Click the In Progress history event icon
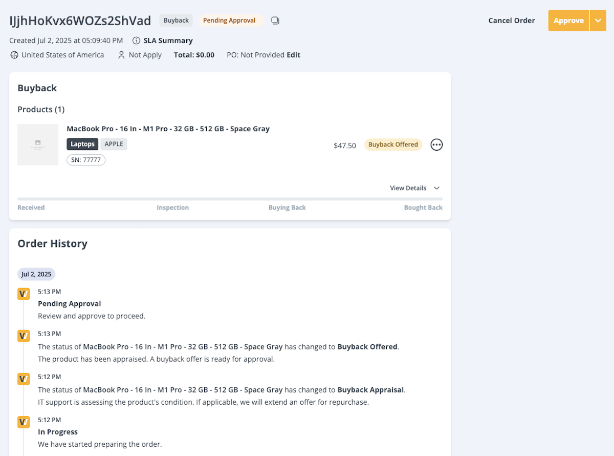The width and height of the screenshot is (614, 456). (x=24, y=422)
